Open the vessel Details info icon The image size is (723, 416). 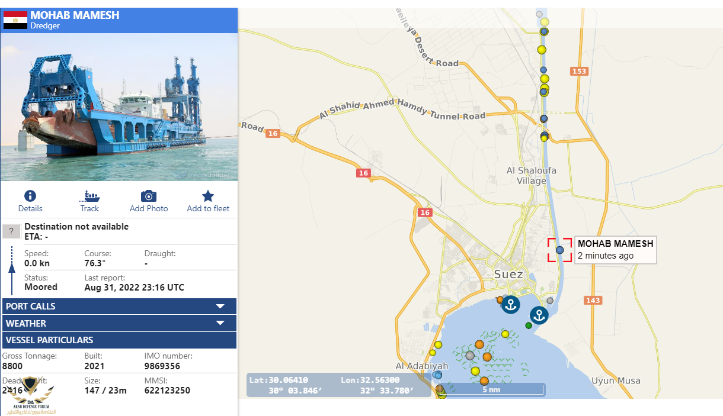30,196
